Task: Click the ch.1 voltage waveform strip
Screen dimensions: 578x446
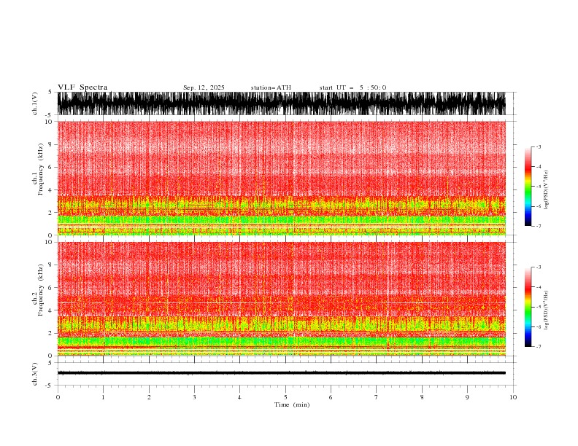Action: (x=282, y=103)
